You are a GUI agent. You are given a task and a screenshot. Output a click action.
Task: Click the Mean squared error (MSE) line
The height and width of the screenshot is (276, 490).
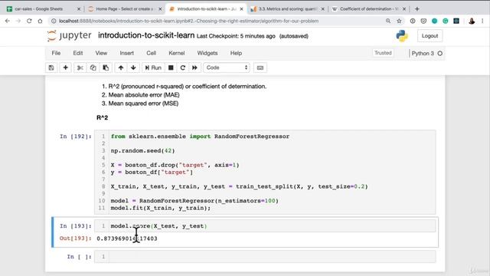(x=143, y=103)
